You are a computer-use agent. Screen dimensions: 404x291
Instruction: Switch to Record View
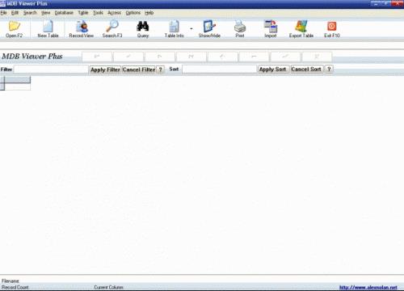coord(82,29)
